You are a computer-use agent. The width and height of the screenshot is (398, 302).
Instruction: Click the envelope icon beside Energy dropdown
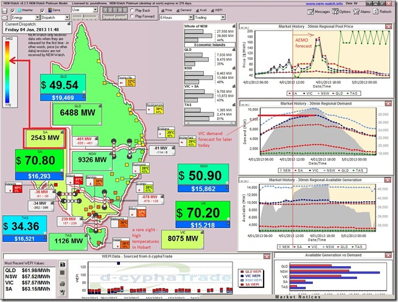pos(5,18)
